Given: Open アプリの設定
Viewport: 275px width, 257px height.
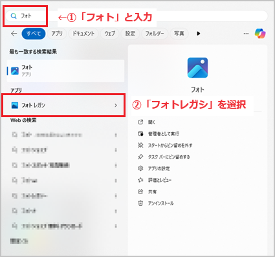Looking at the screenshot, I should (159, 168).
